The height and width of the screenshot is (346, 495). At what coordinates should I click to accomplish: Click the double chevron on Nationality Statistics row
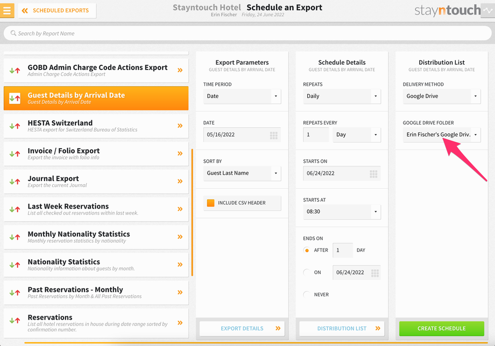[x=180, y=265]
